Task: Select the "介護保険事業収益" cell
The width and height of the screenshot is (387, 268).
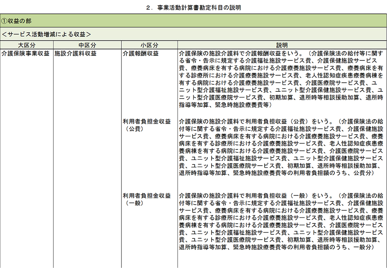Action: point(25,54)
